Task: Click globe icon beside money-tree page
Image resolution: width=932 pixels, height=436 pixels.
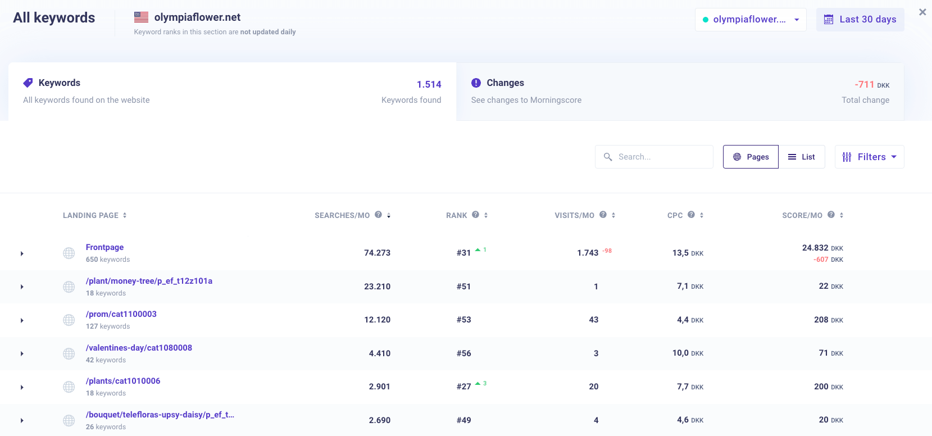Action: pyautogui.click(x=69, y=287)
